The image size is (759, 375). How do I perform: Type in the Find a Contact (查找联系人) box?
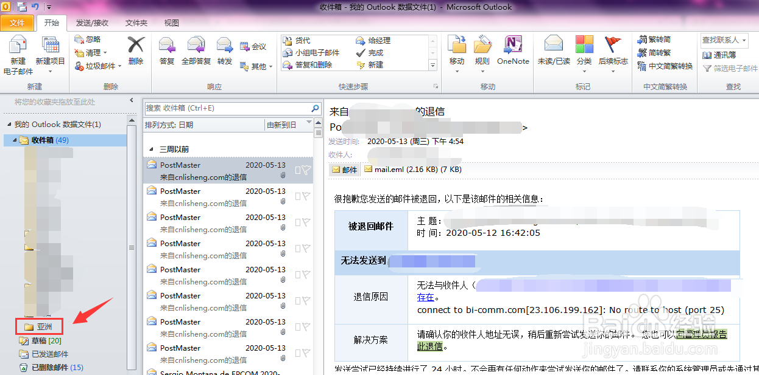pos(725,40)
